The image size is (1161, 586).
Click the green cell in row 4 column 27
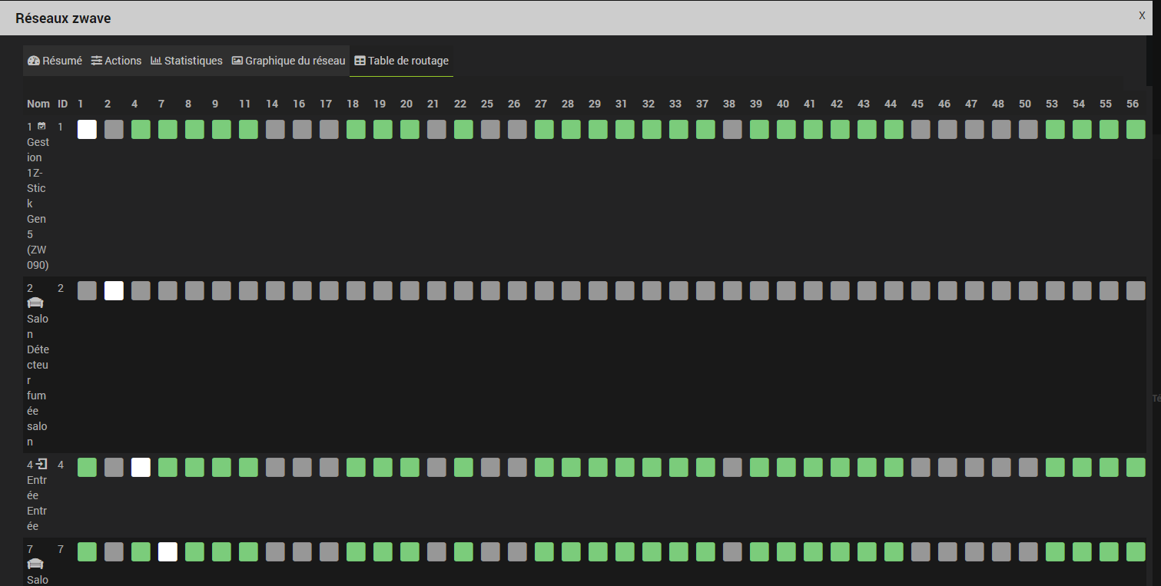(x=544, y=467)
